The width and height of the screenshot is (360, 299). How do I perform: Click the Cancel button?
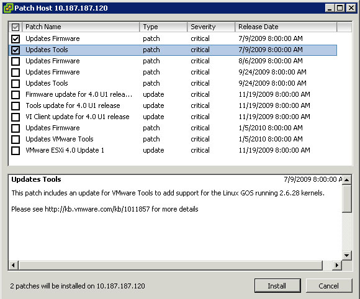click(329, 286)
